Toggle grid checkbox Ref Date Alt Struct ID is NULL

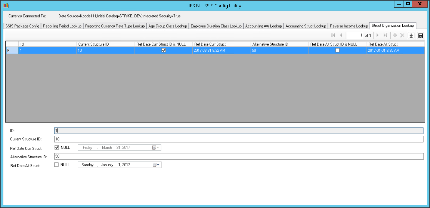[x=338, y=50]
